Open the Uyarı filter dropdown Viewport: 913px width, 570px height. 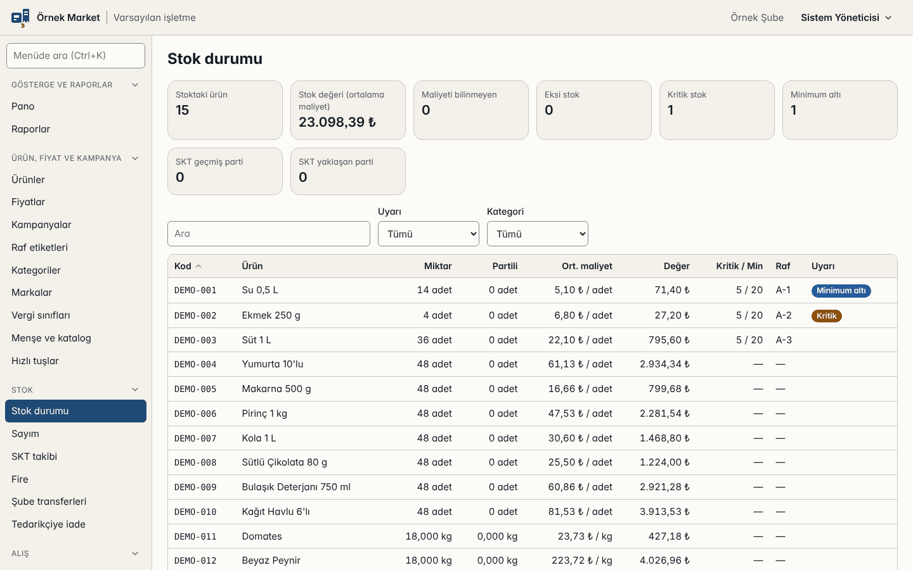[429, 234]
